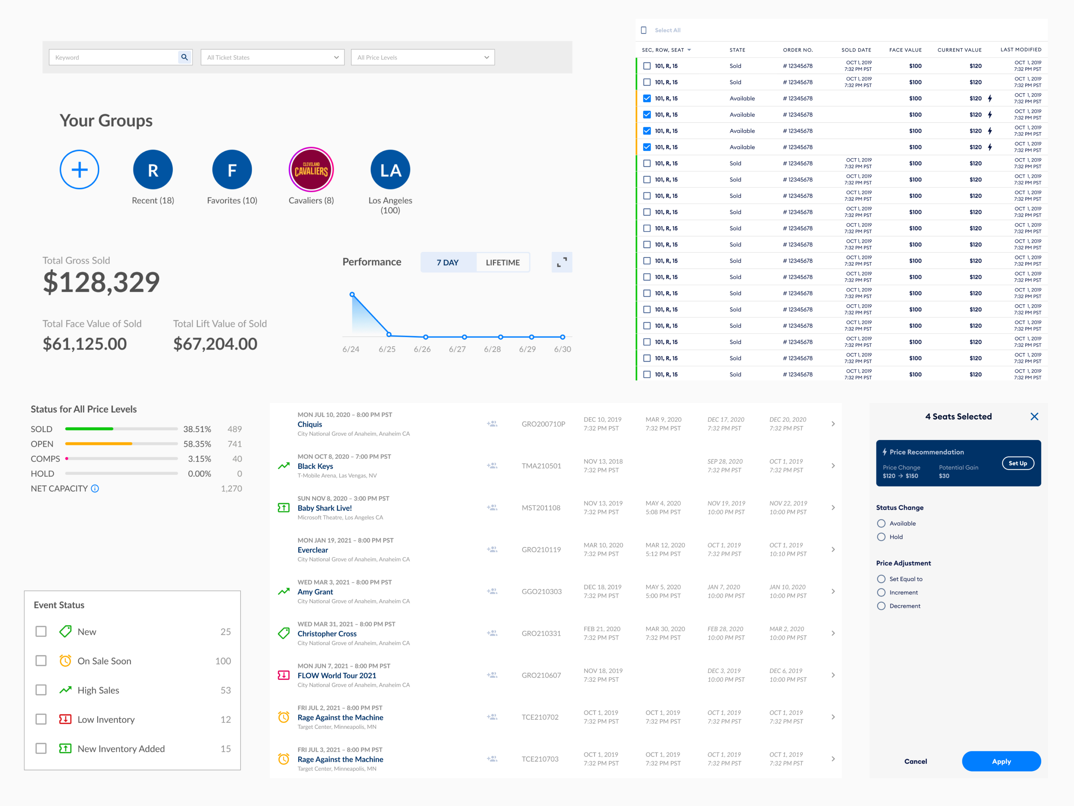The height and width of the screenshot is (806, 1074).
Task: Switch to the LIFETIME performance tab
Action: (502, 262)
